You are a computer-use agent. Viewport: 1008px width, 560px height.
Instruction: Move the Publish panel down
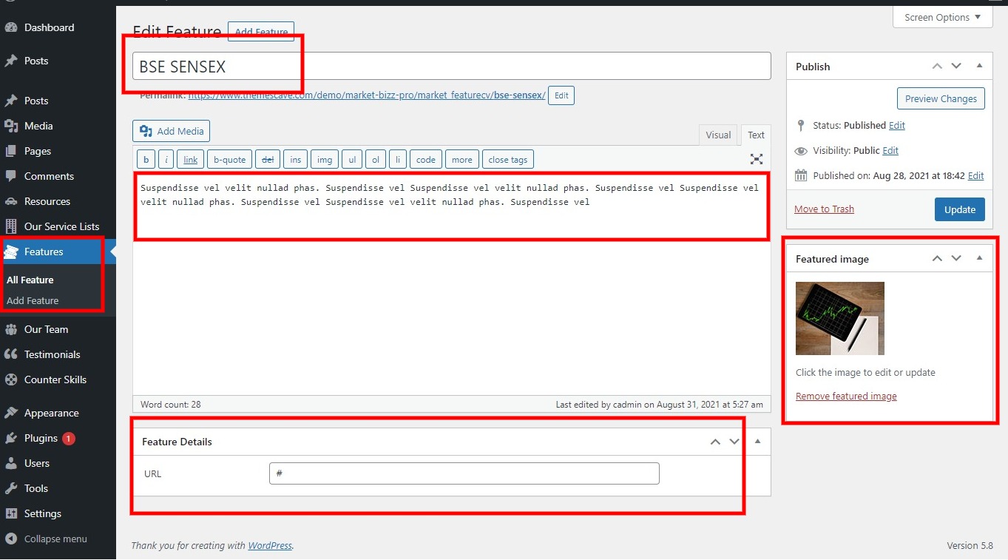click(956, 66)
